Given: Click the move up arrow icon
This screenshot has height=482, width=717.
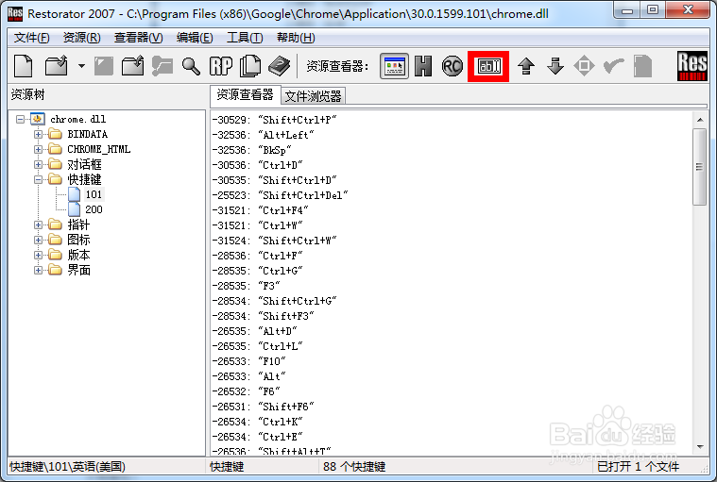Looking at the screenshot, I should tap(526, 67).
